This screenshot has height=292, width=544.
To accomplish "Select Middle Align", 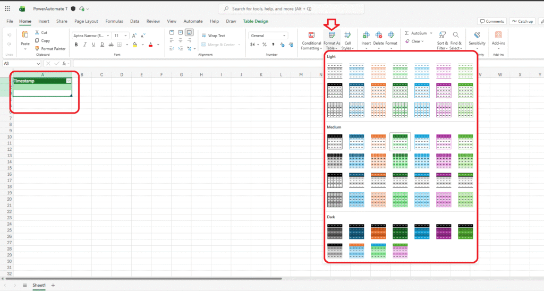I will click(181, 32).
